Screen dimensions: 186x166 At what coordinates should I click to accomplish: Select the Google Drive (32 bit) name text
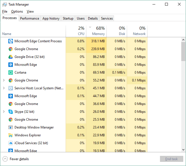pyautogui.click(x=29, y=57)
